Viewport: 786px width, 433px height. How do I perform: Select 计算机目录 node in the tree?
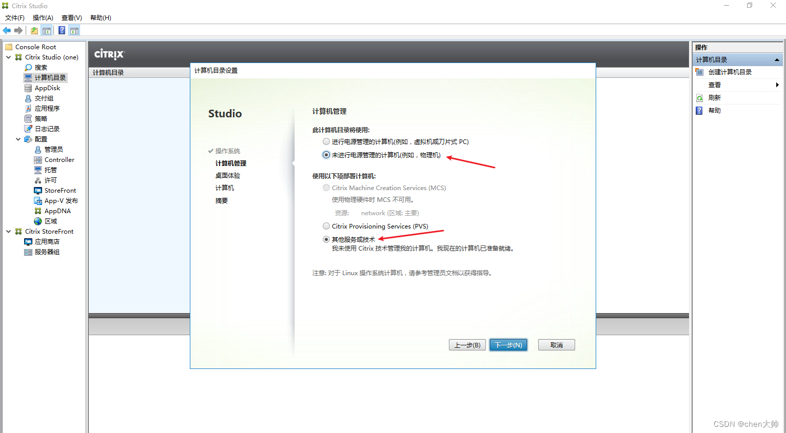(50, 77)
